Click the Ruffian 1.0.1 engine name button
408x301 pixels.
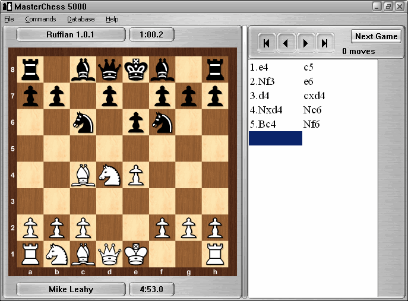pos(71,34)
